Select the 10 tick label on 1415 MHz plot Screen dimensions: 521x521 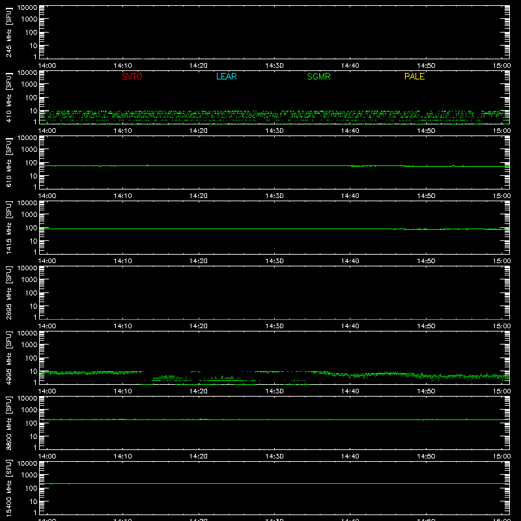click(33, 241)
